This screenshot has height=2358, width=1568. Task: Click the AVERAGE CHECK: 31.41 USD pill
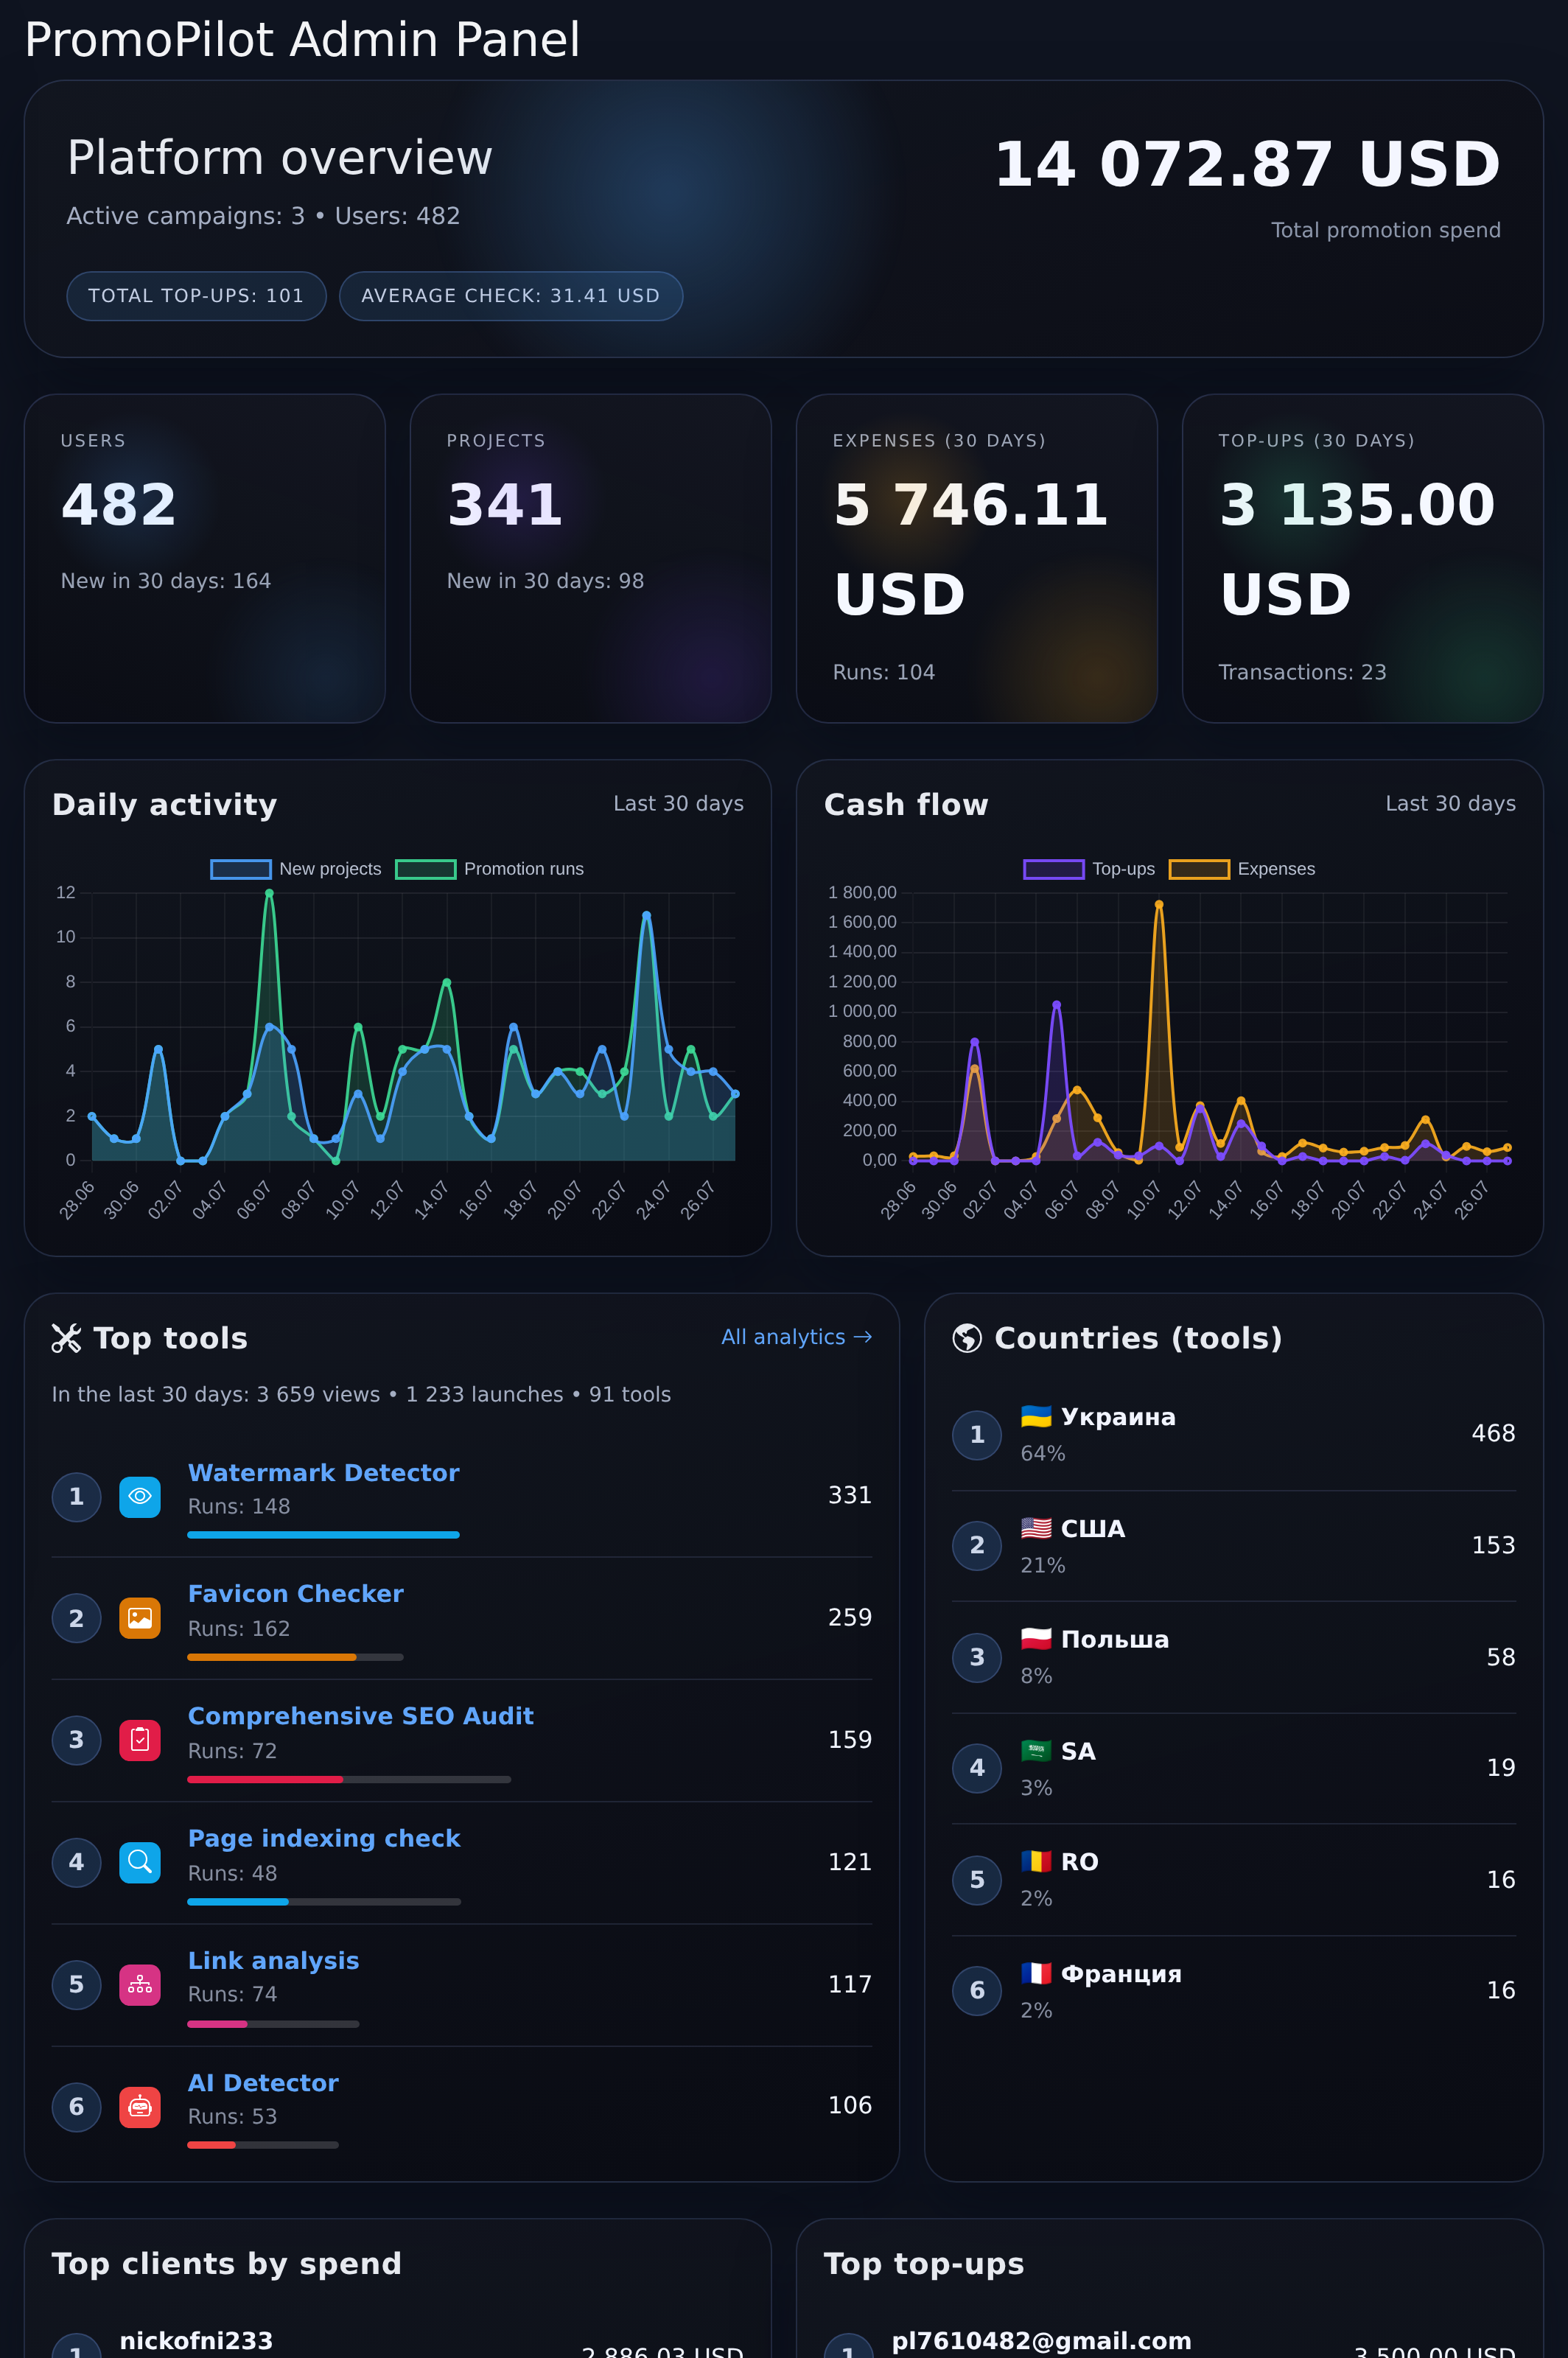[x=511, y=296]
